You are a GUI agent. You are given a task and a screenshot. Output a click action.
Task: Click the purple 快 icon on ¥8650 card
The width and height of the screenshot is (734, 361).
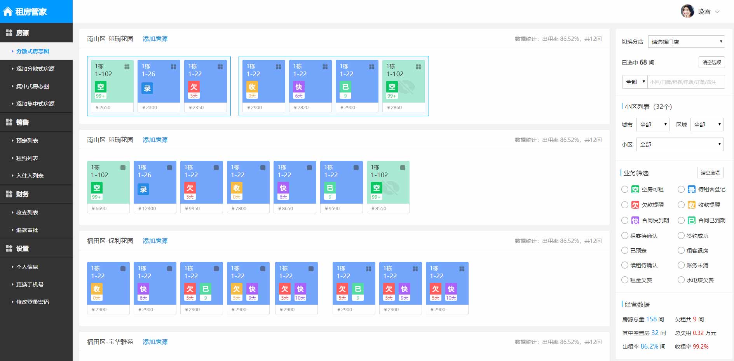click(283, 188)
